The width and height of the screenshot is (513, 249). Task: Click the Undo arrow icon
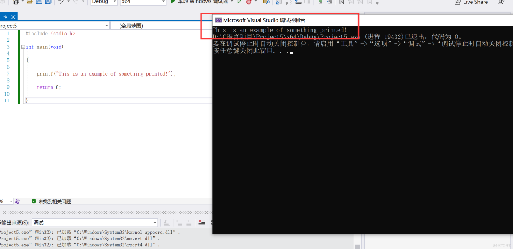pos(62,2)
